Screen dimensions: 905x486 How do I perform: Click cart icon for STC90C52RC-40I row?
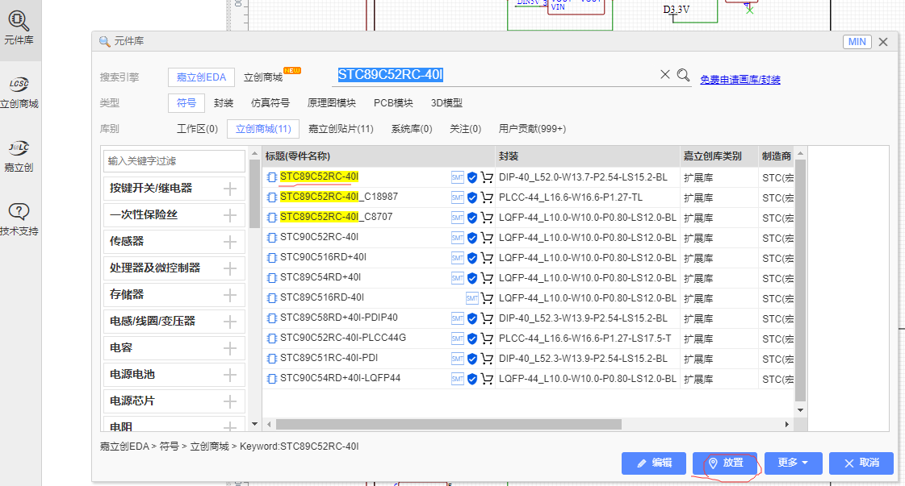click(x=487, y=238)
